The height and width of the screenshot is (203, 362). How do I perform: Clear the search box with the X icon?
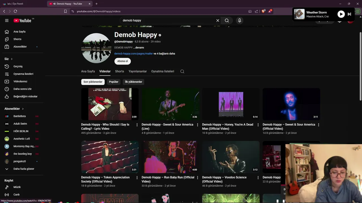tap(218, 20)
